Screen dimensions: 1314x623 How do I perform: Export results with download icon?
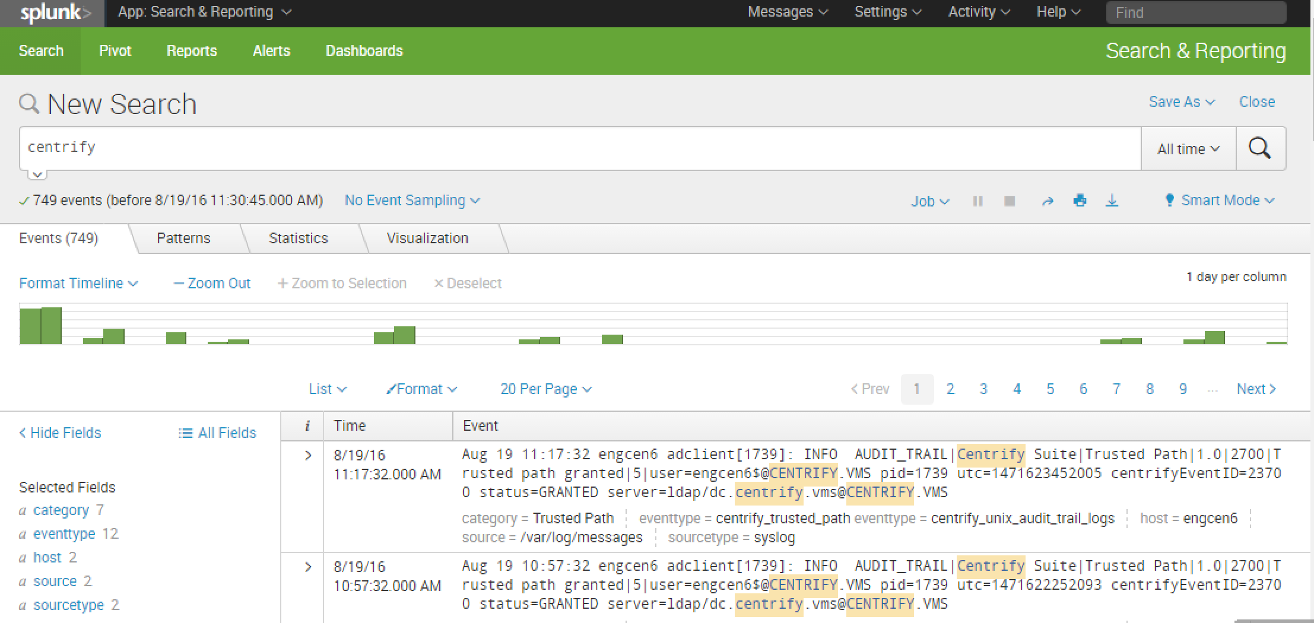click(x=1112, y=201)
